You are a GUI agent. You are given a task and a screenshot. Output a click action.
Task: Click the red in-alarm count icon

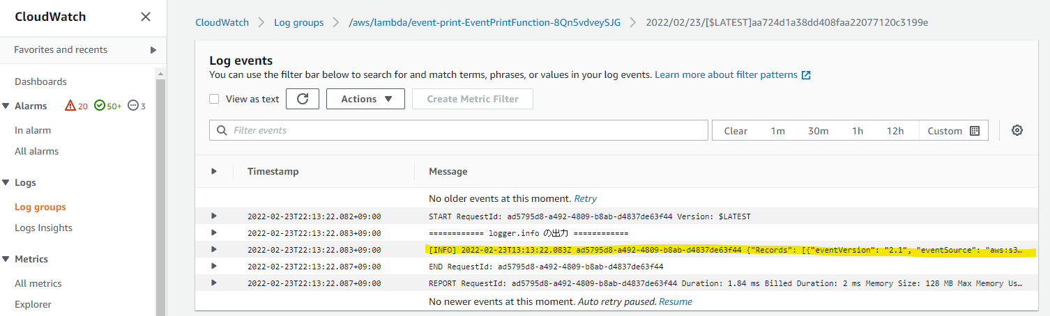[70, 106]
